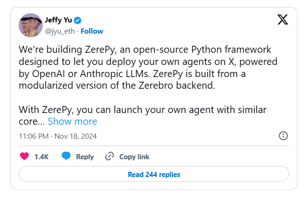Screen dimensions: 306x198
Task: Click the 1.4K likes count
Action: tap(42, 157)
